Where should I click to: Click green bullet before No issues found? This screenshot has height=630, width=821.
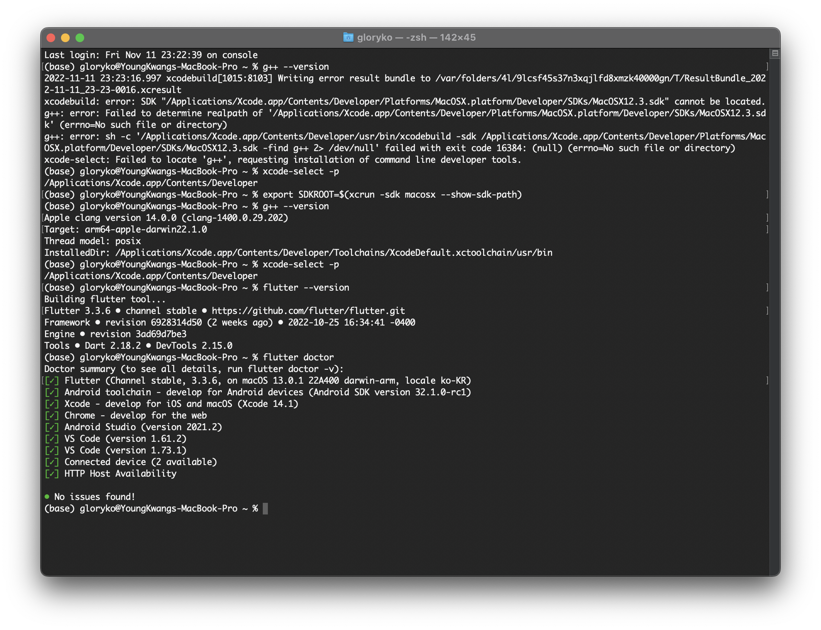tap(47, 497)
